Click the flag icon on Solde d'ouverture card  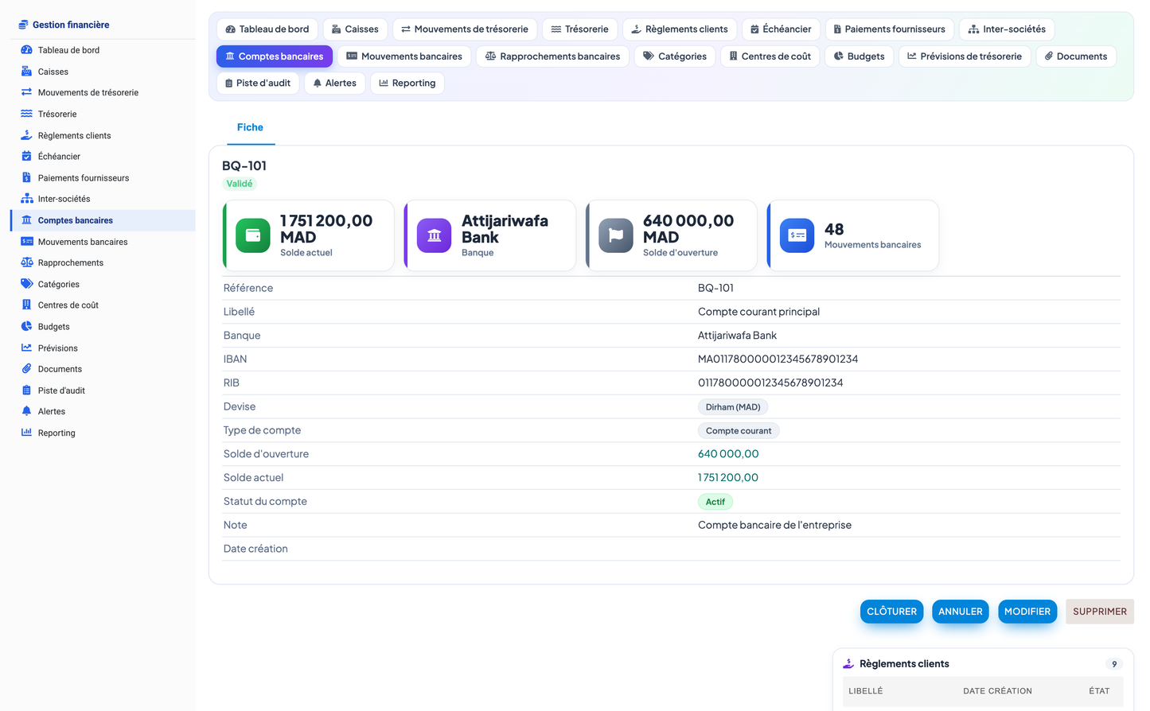tap(616, 235)
